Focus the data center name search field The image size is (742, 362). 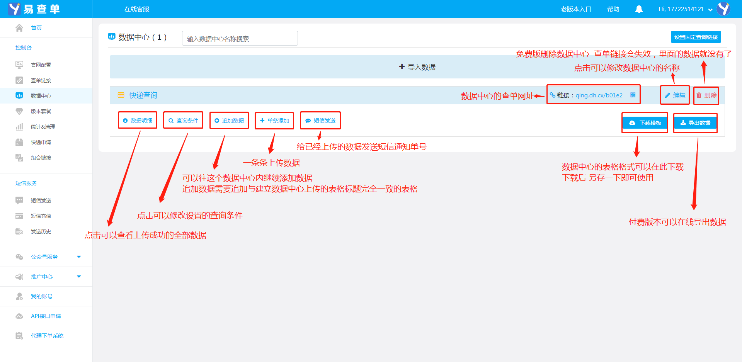[x=240, y=39]
